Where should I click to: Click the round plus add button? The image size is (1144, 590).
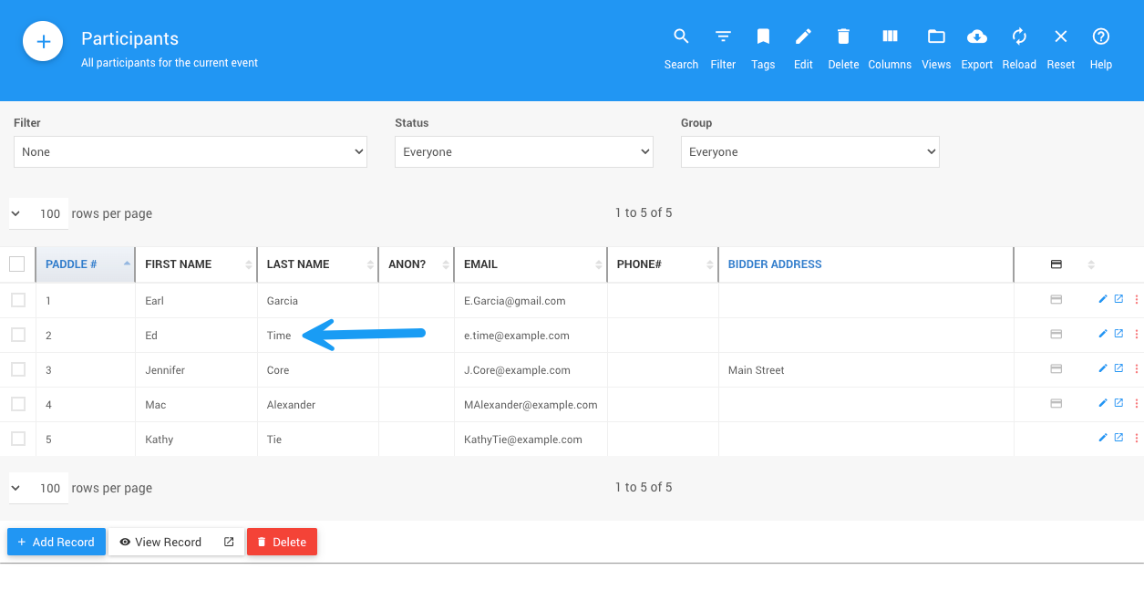pos(43,42)
